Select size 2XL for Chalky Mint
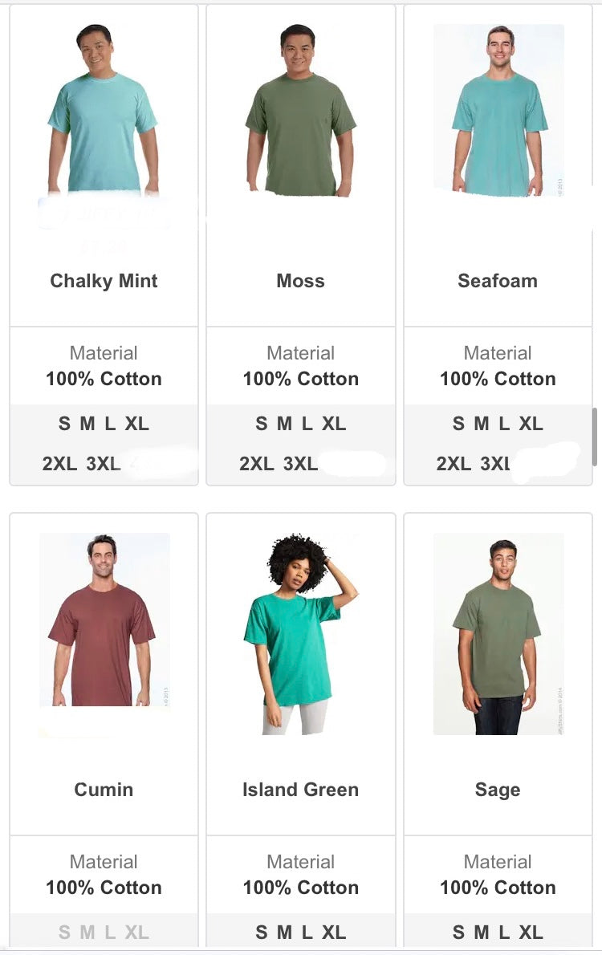 (x=59, y=464)
